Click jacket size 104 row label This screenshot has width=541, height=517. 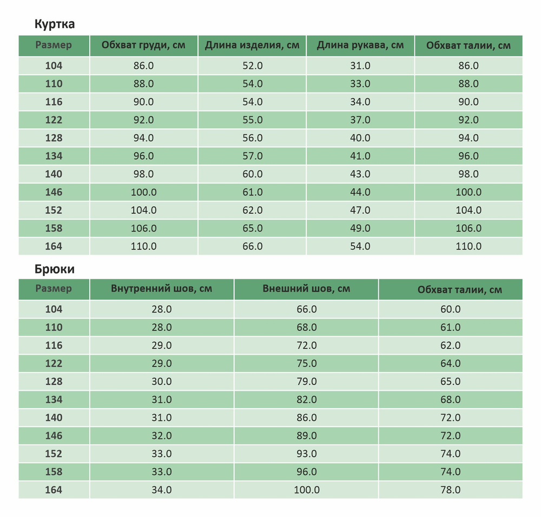(x=54, y=66)
